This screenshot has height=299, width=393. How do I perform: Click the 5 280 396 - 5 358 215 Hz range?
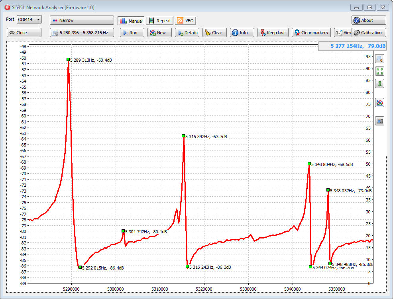click(82, 33)
